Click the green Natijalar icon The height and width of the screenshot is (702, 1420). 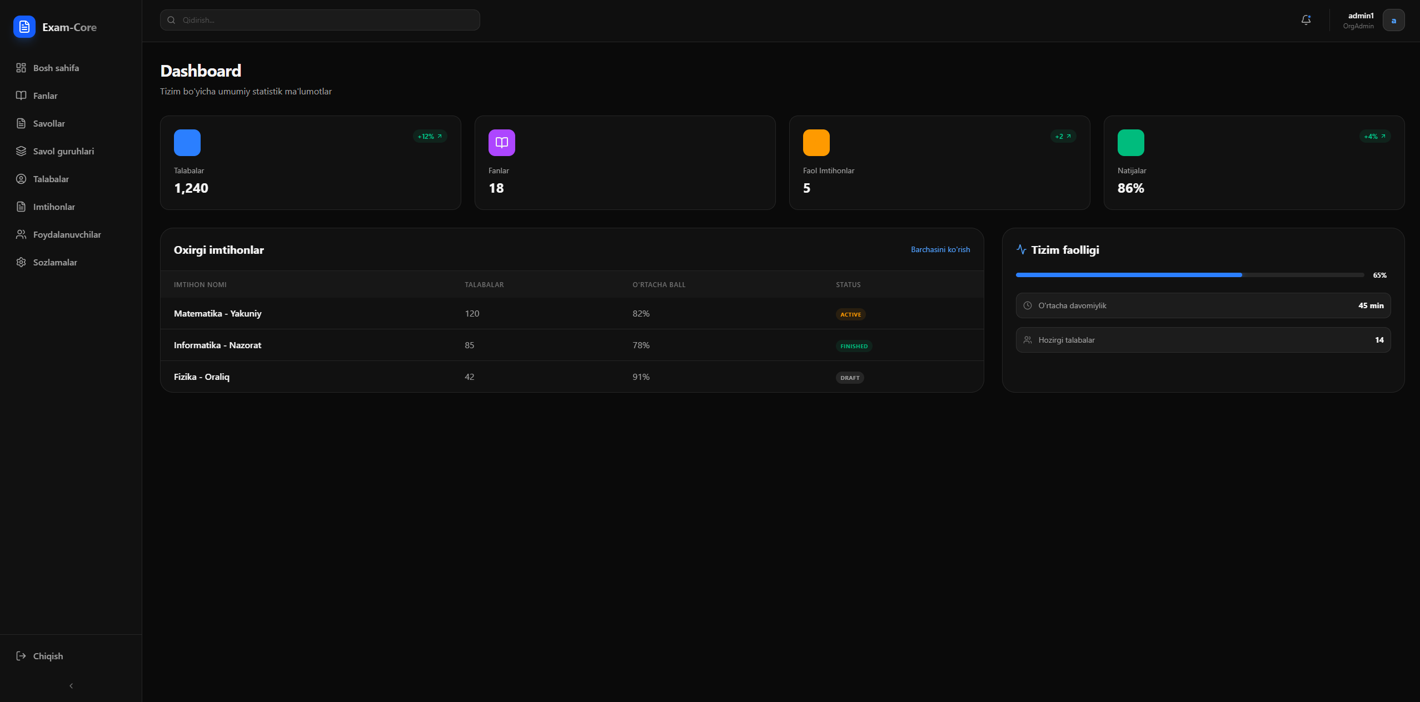point(1131,142)
